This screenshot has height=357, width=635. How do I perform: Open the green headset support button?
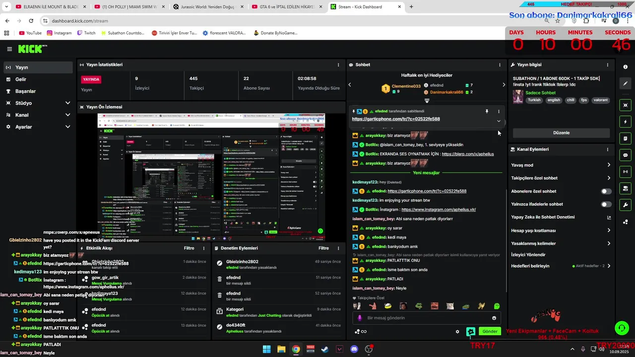coord(622,328)
